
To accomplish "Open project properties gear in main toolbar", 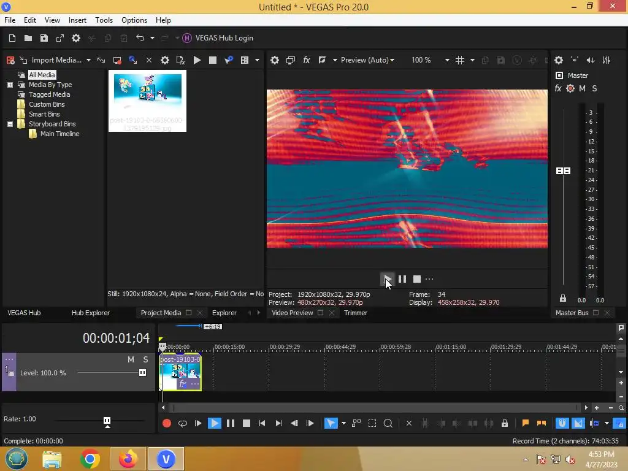I will click(x=76, y=38).
